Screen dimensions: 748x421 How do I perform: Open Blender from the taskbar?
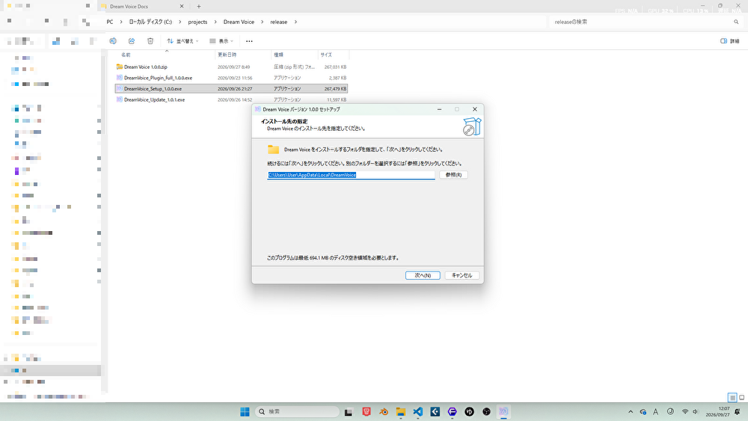click(384, 412)
